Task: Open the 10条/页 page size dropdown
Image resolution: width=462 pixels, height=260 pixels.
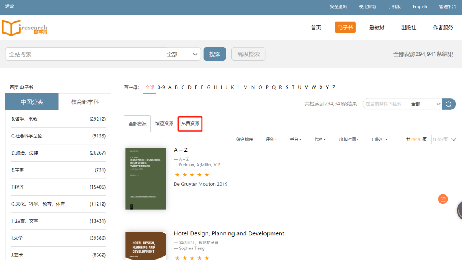Action: click(x=443, y=139)
